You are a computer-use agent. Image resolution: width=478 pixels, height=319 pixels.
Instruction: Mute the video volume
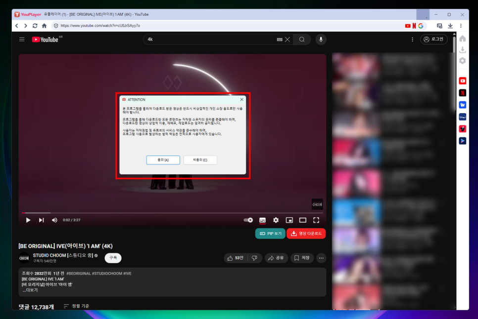click(x=54, y=220)
